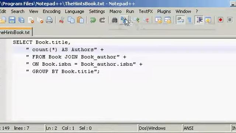Screen dimensions: 236x133
Task: Minimize the Notepad++ window
Action: point(233,4)
